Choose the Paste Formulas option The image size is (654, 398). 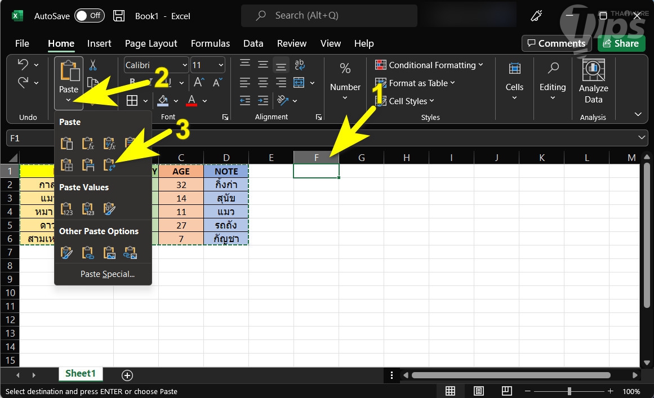click(x=88, y=144)
